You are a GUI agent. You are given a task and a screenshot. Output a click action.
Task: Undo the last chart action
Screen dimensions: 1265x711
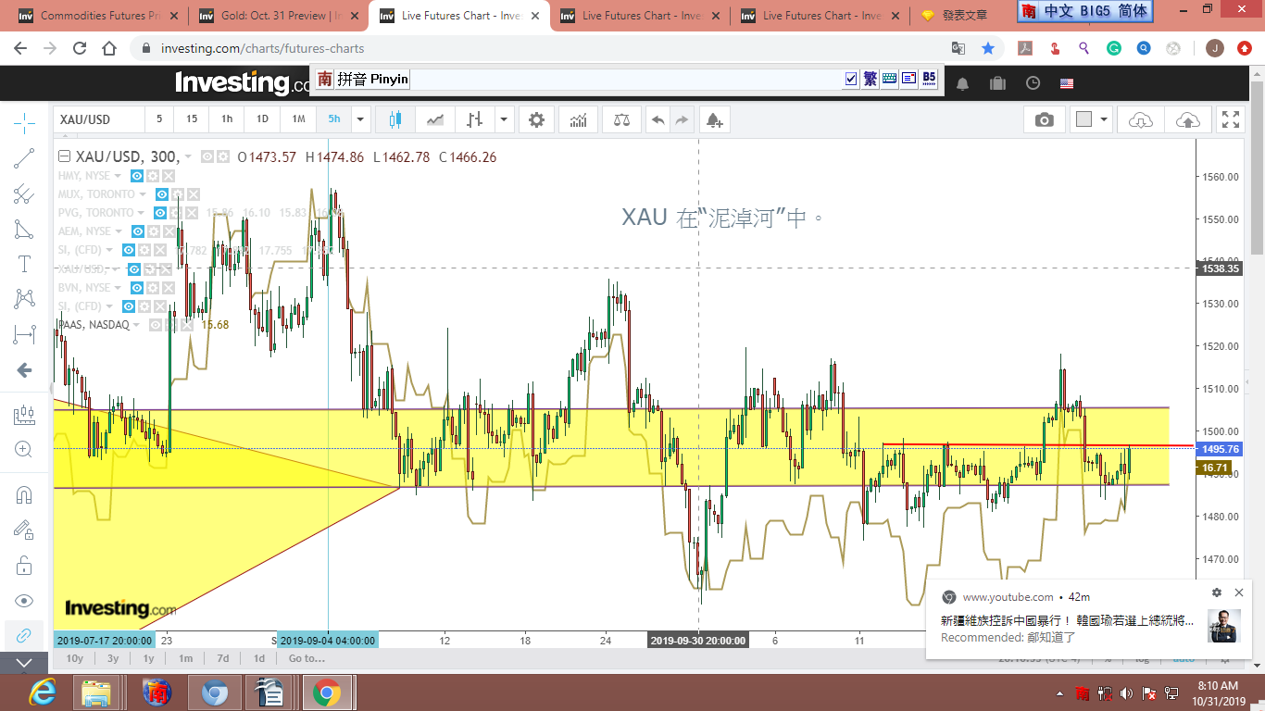pos(658,119)
